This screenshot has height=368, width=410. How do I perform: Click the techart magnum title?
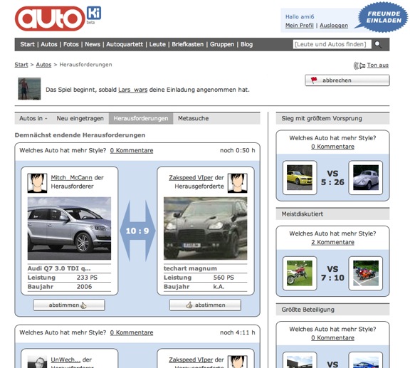pos(190,268)
